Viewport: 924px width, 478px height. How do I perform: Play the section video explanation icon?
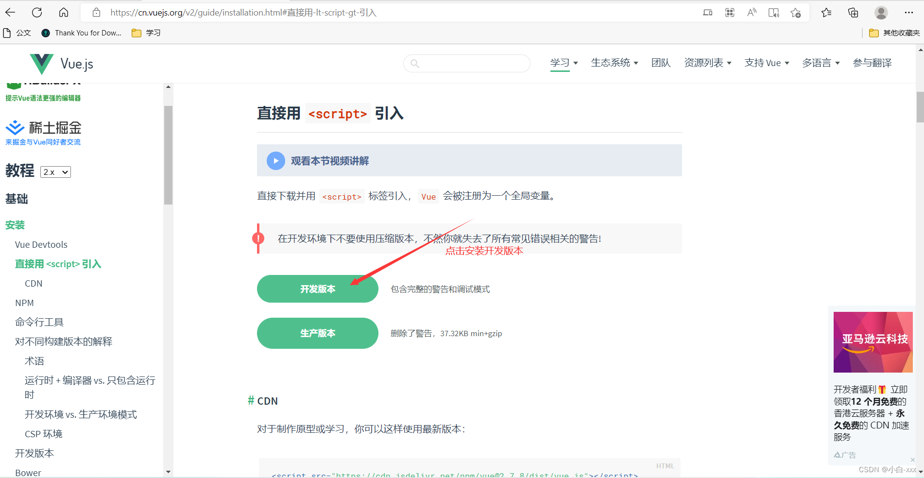point(276,161)
